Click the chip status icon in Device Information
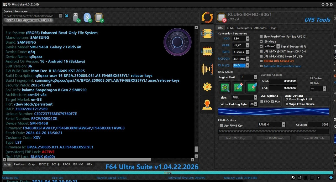This screenshot has height=182, width=336. 99,17
